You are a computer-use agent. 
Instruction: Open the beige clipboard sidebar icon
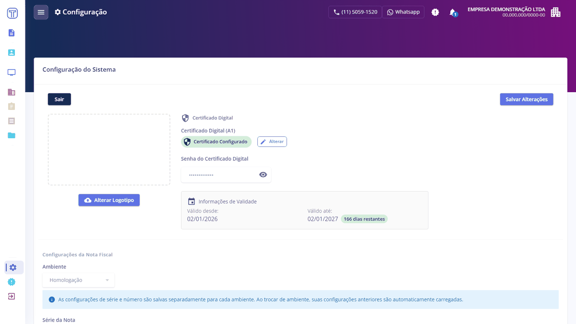(12, 106)
